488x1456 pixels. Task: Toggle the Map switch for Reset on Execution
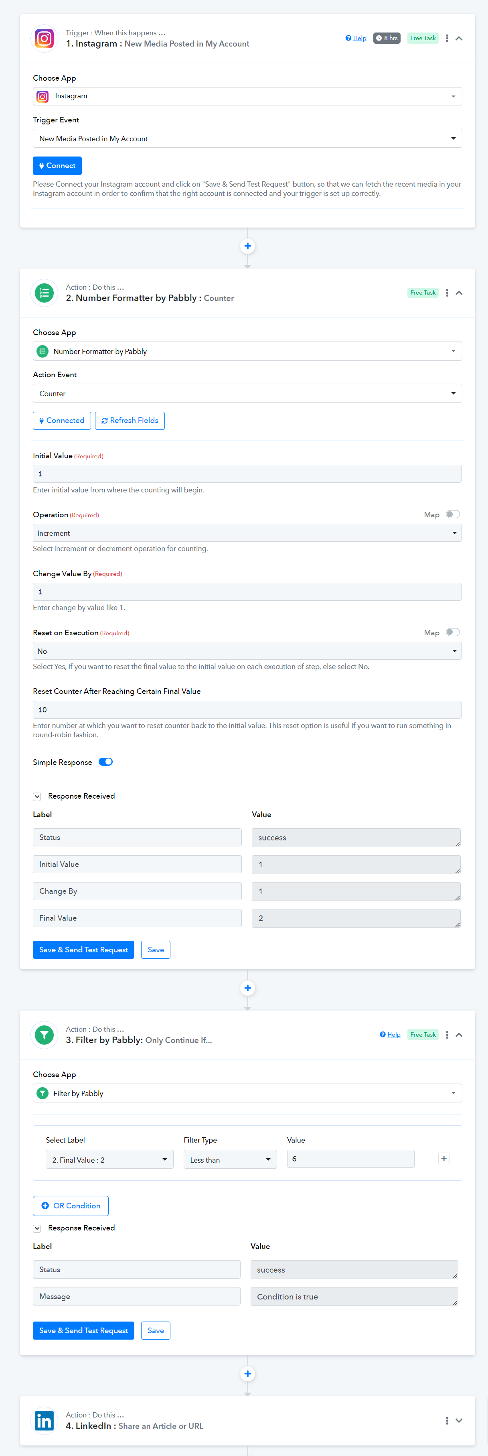(452, 632)
